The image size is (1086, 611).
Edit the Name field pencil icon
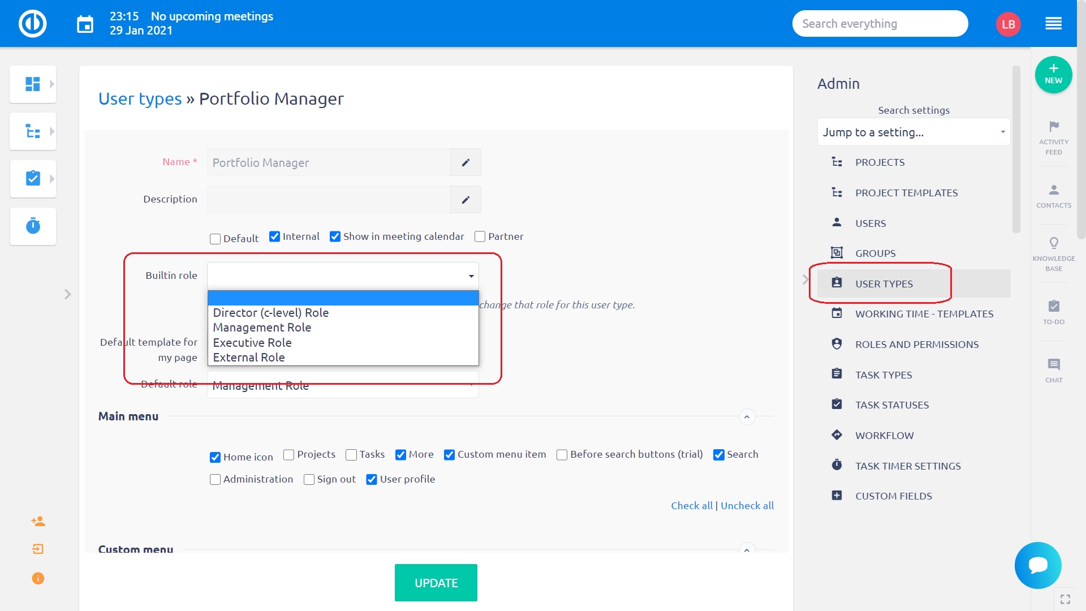pyautogui.click(x=466, y=162)
